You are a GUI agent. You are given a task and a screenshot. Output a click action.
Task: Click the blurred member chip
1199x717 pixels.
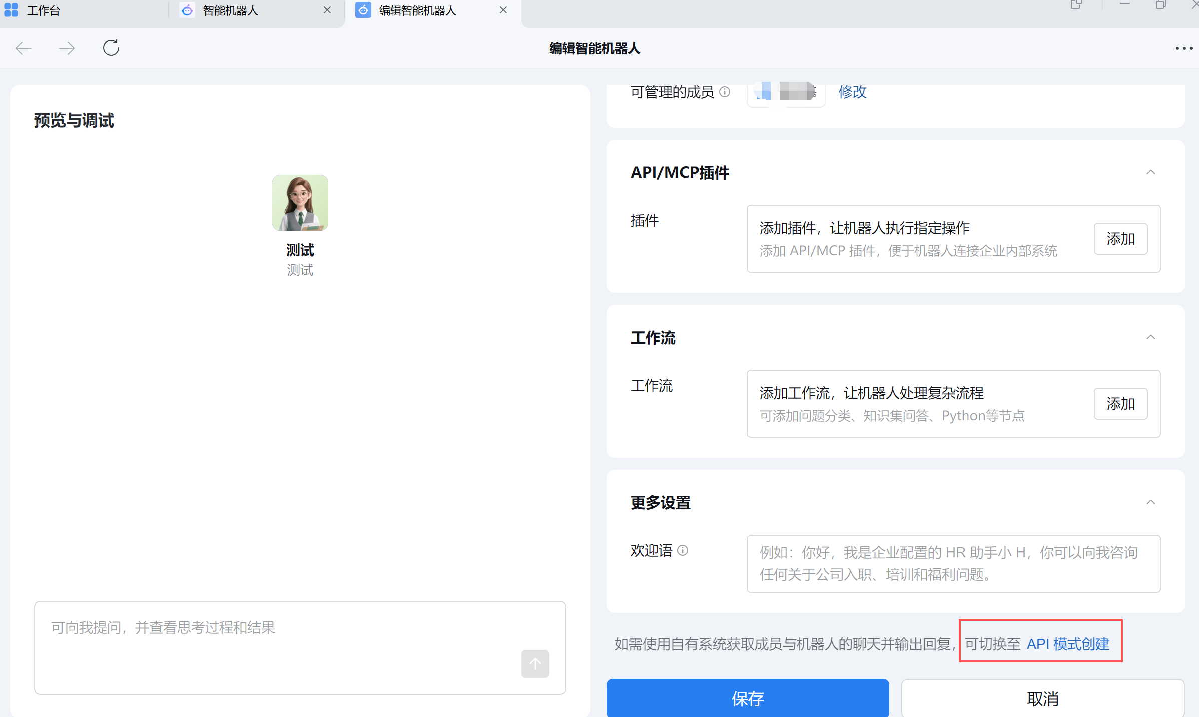[786, 92]
